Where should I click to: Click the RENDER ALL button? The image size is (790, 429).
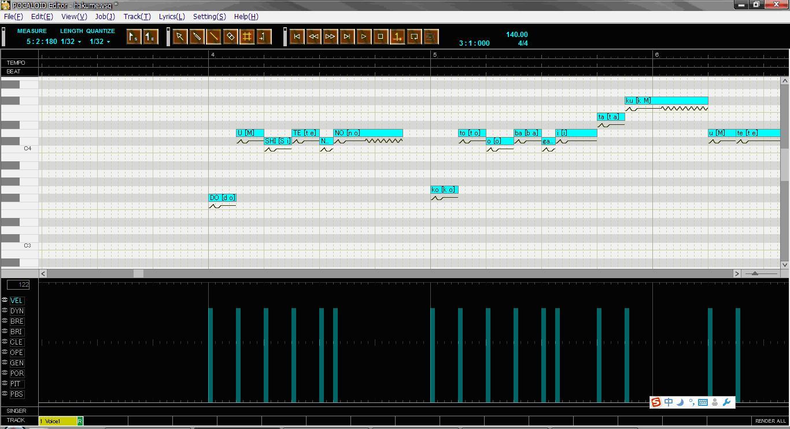(770, 421)
